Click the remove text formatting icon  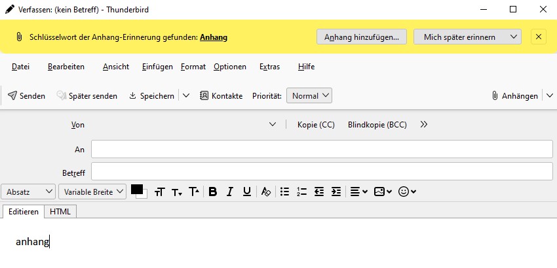(265, 192)
